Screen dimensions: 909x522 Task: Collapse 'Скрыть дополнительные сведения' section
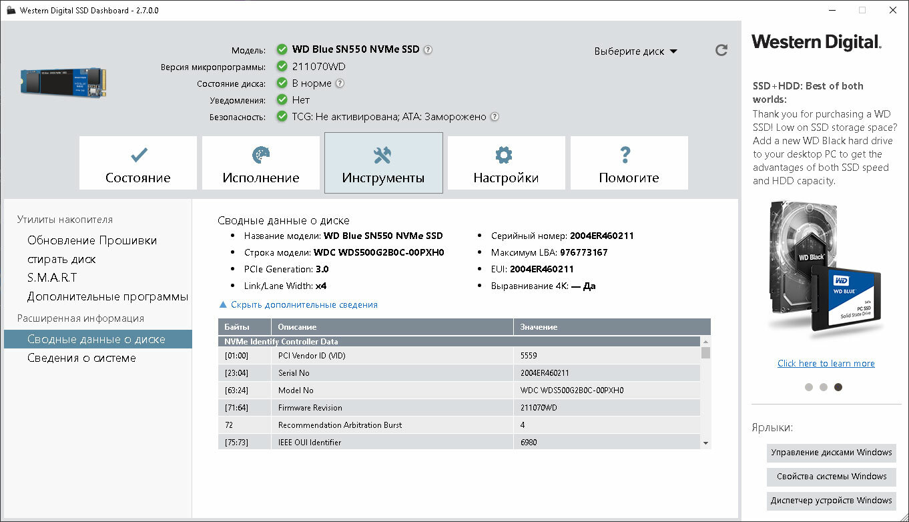tap(298, 305)
